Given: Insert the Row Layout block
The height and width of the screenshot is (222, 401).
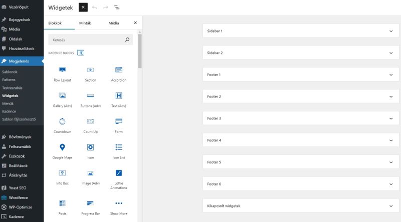Looking at the screenshot, I should point(62,73).
